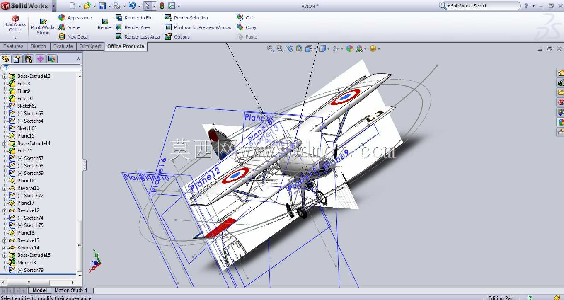This screenshot has width=564, height=300.
Task: Click the Rebuild traffic light icon
Action: [162, 6]
